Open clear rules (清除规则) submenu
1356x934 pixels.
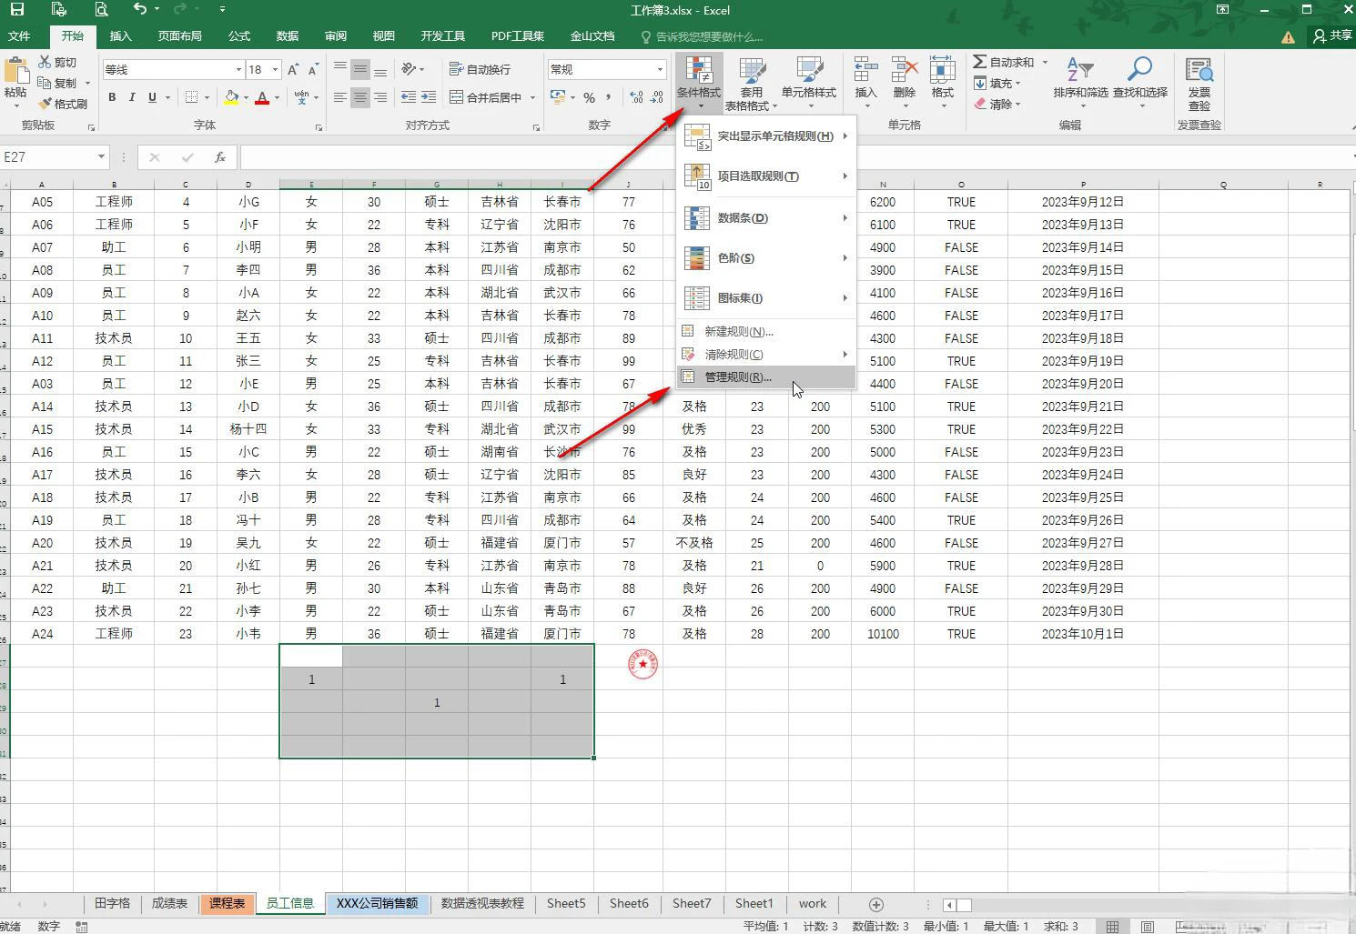[766, 354]
